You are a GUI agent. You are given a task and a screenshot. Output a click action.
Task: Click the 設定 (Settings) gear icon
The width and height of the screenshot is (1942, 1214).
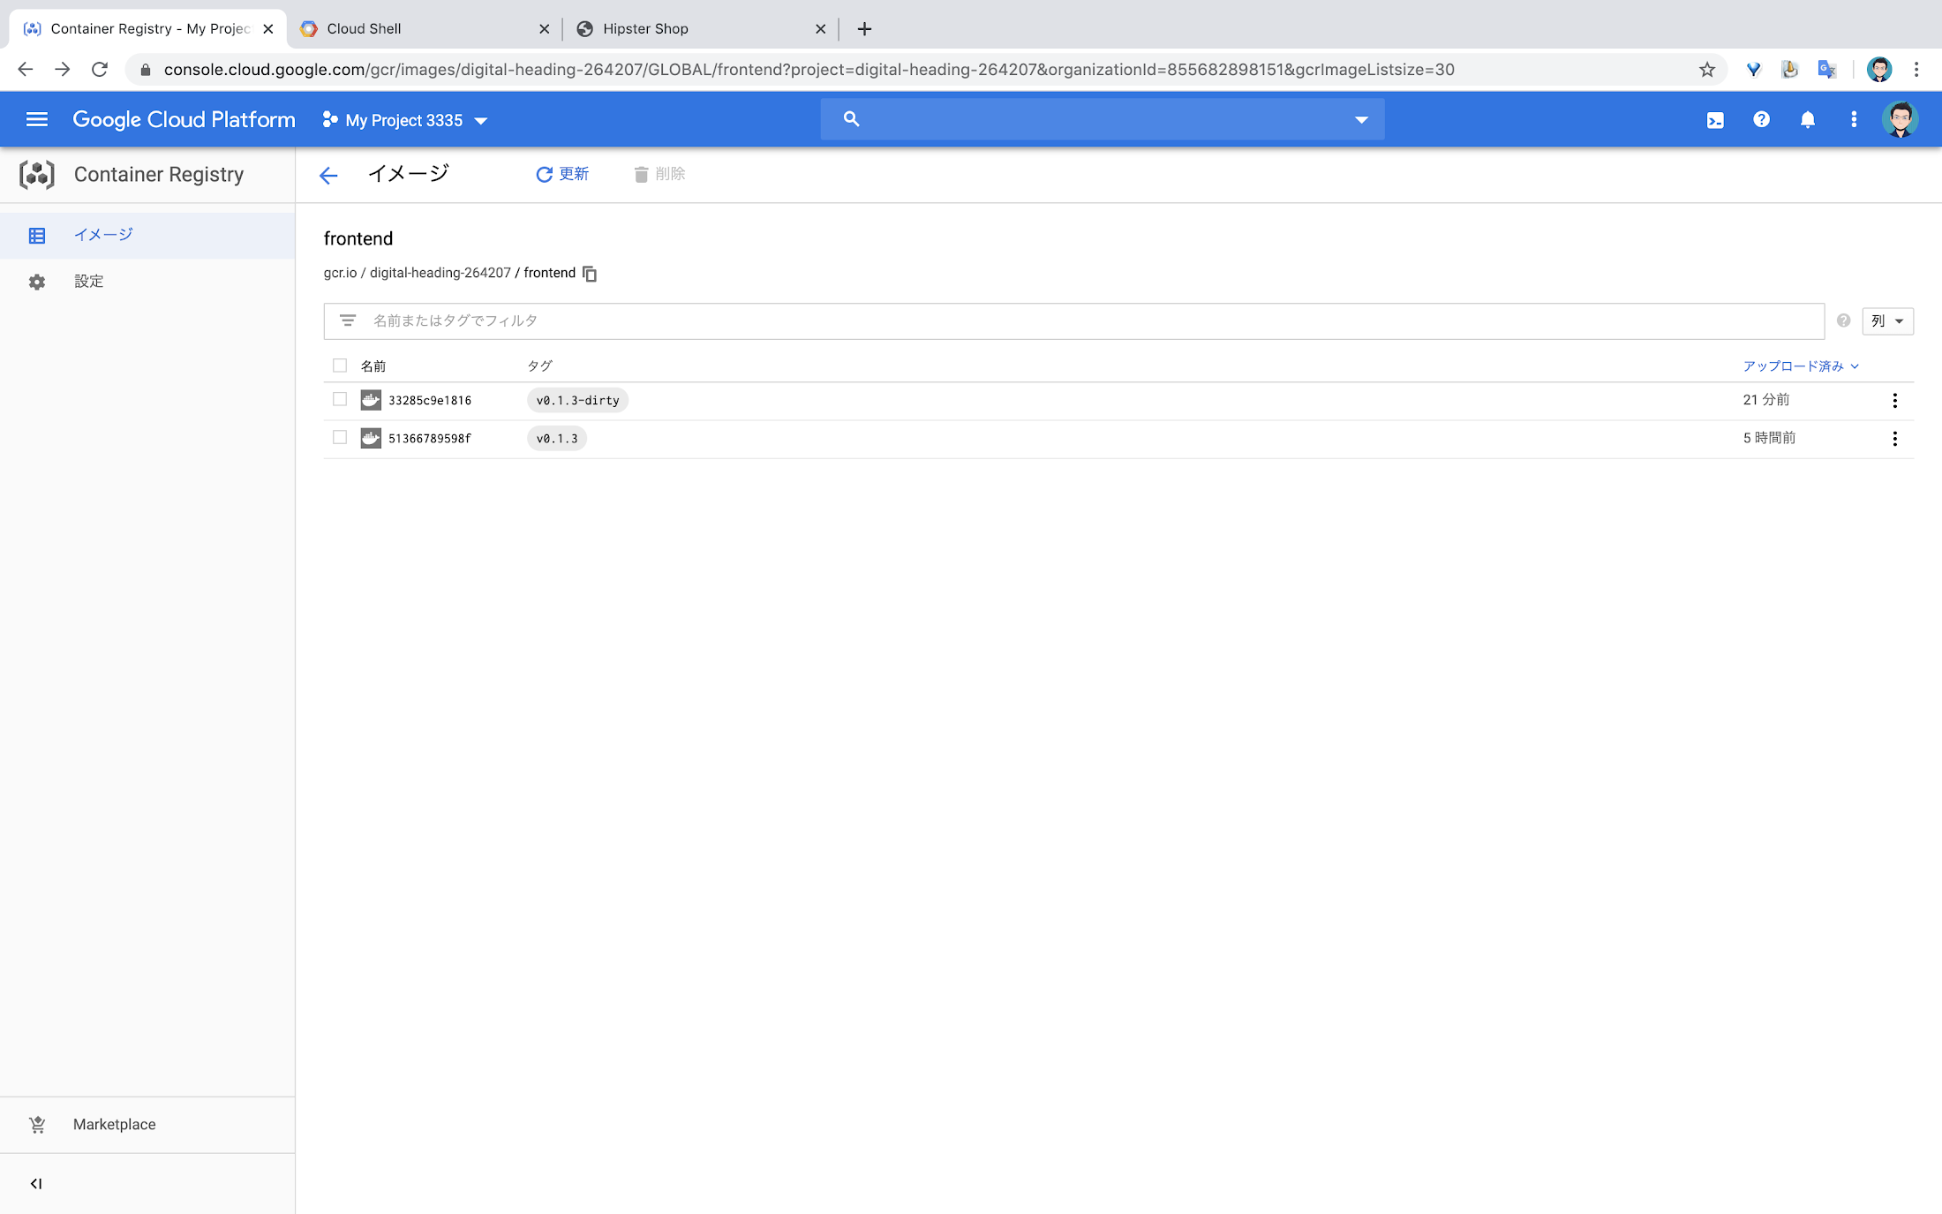[36, 281]
